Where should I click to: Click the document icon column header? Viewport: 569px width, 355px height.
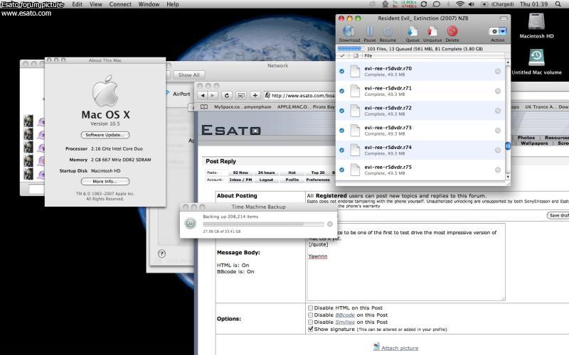[x=356, y=56]
